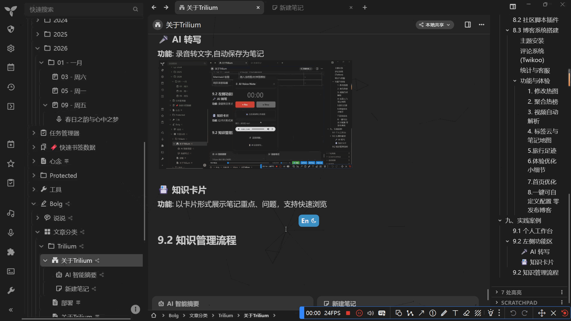
Task: Click the move crosshair icon in recorder toolbar
Action: point(542,313)
